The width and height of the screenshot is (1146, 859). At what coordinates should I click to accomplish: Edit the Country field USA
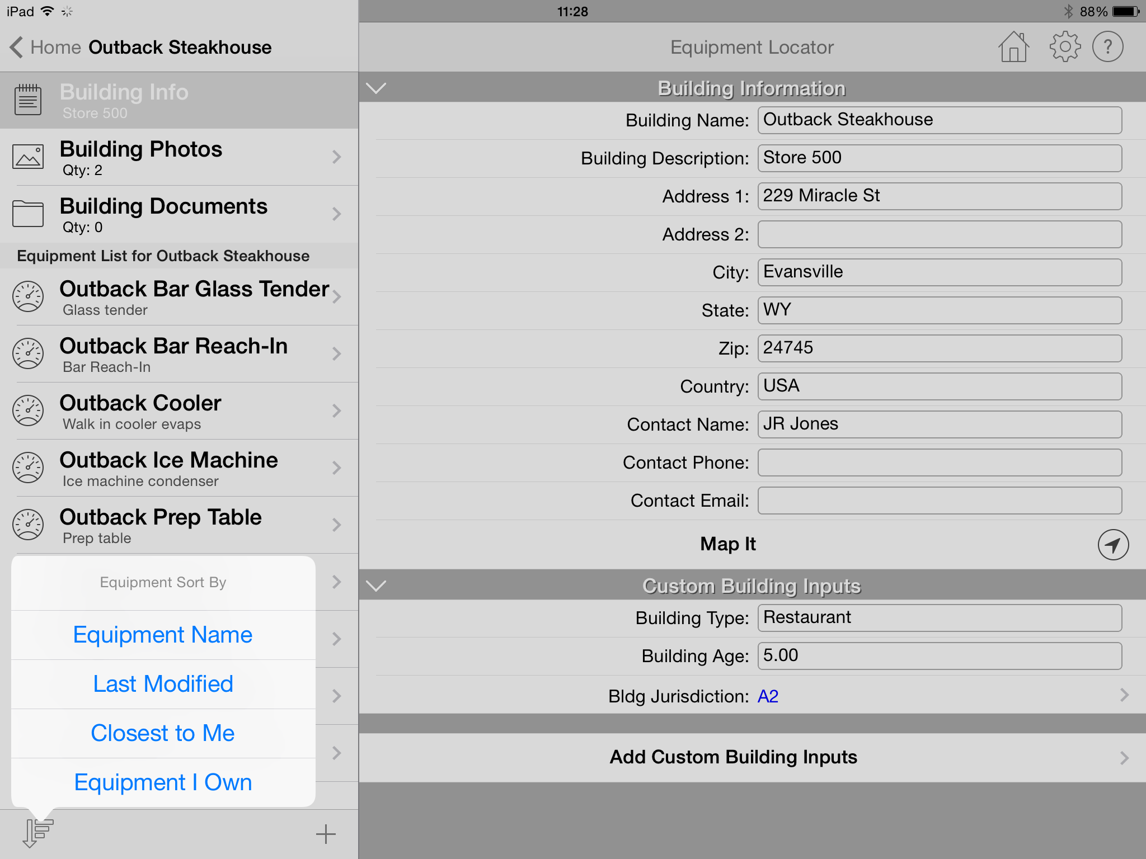pyautogui.click(x=940, y=386)
